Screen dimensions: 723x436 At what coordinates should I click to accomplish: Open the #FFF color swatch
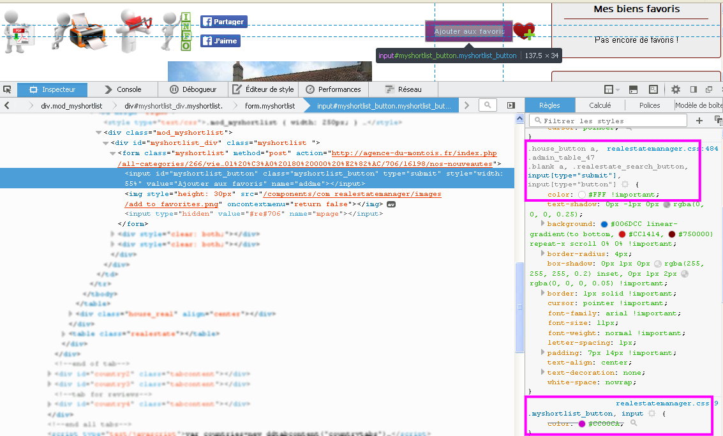coord(582,195)
